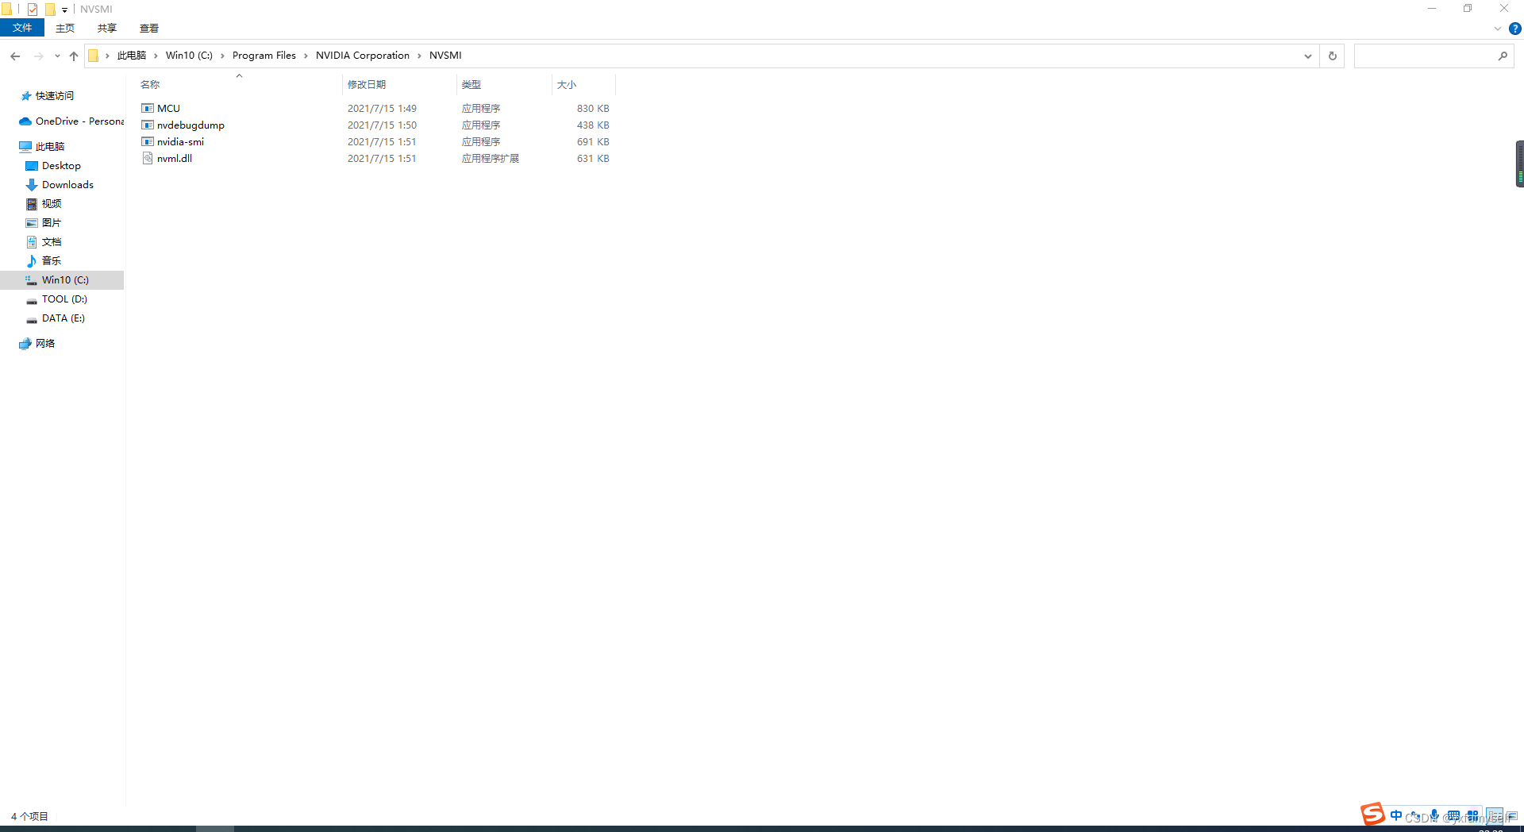Click the MCU executable icon
This screenshot has width=1524, height=832.
pyautogui.click(x=148, y=108)
